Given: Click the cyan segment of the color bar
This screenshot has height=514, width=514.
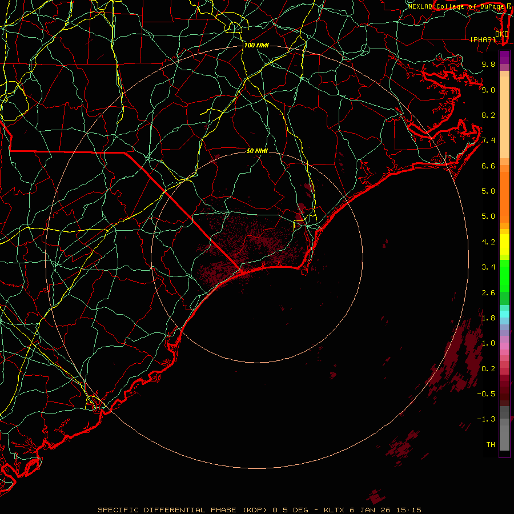Looking at the screenshot, I should click(x=504, y=314).
